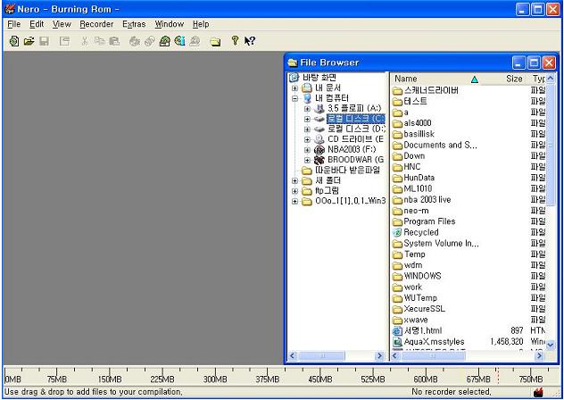Click the greyed-out Write CD icon
564x400 pixels.
tap(134, 41)
